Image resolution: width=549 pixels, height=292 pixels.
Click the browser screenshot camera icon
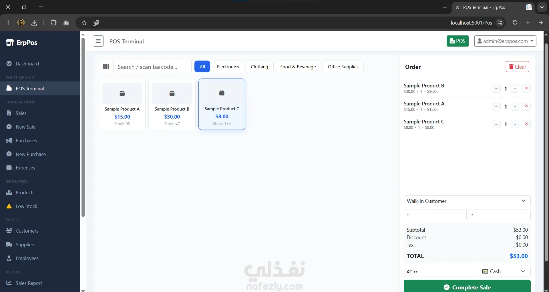click(66, 23)
